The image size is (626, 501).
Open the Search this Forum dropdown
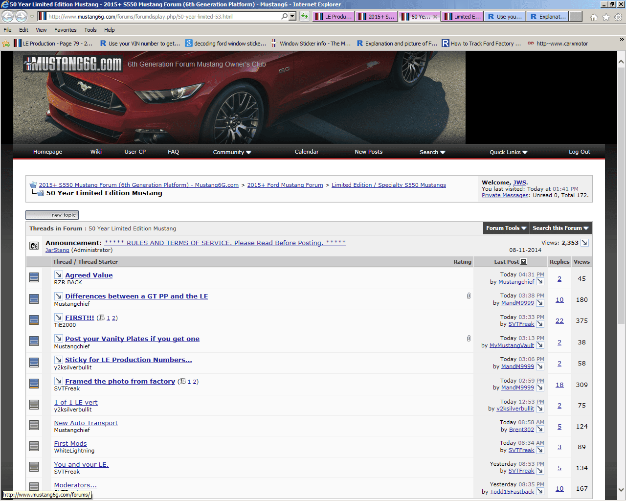pyautogui.click(x=560, y=228)
